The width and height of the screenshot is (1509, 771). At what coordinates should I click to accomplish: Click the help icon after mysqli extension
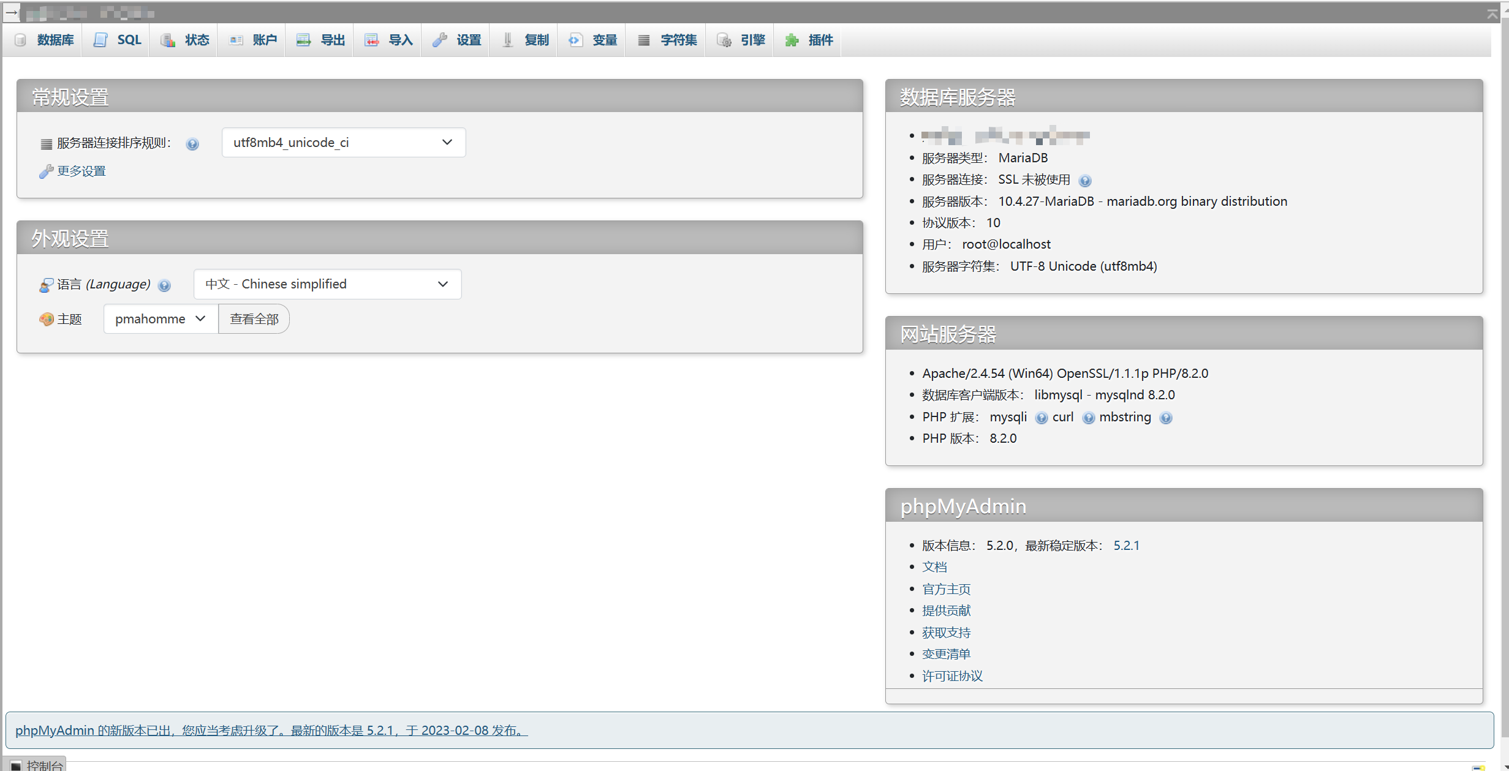coord(1041,418)
